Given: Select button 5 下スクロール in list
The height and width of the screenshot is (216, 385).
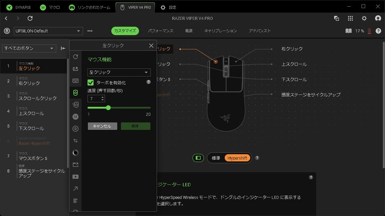Looking at the screenshot, I should click(33, 126).
